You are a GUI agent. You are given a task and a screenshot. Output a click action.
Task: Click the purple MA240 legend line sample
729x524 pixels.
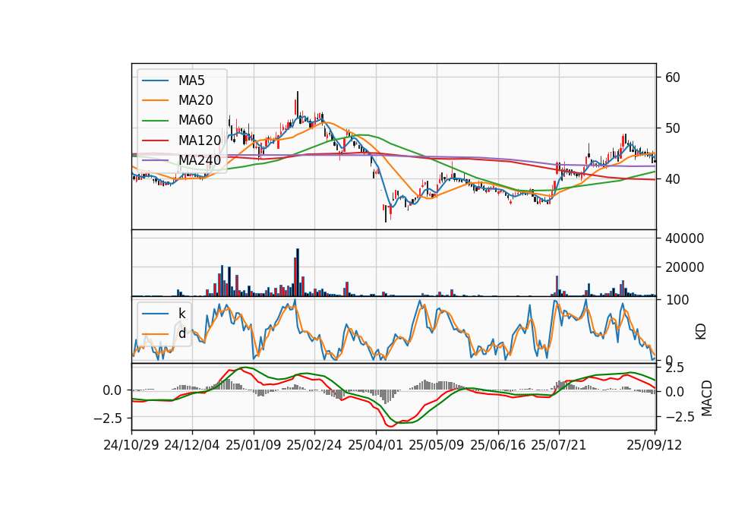tap(155, 160)
